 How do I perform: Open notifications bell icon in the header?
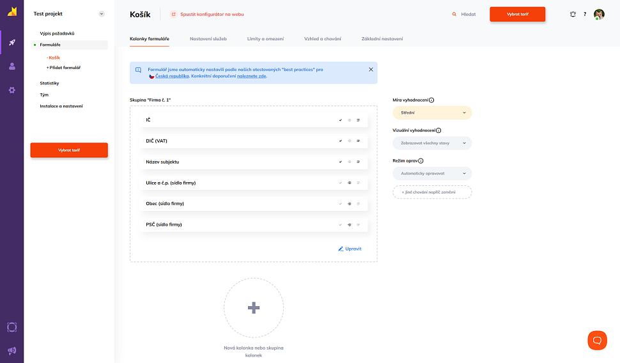[573, 14]
